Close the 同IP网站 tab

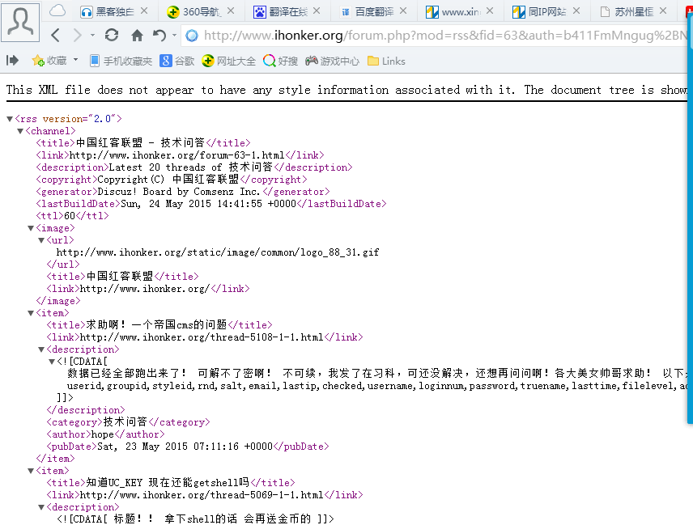point(576,11)
